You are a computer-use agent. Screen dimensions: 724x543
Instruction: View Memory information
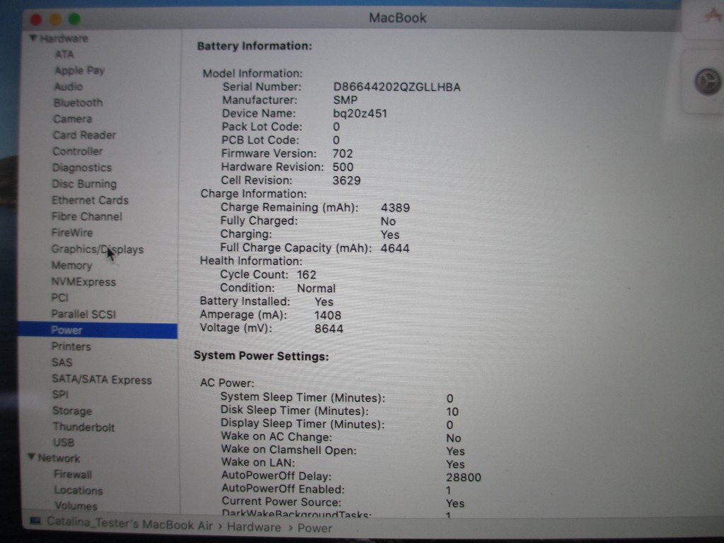(x=71, y=266)
